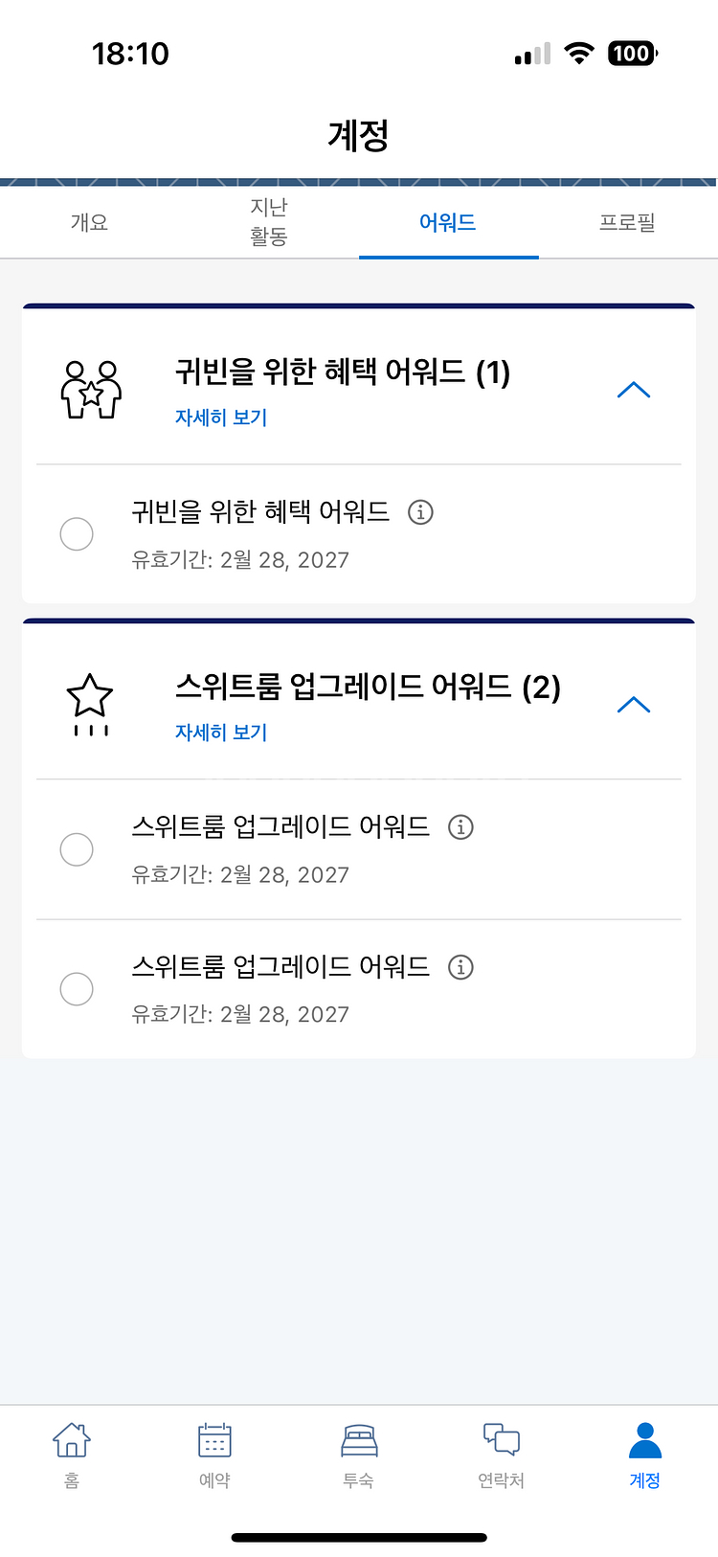The width and height of the screenshot is (718, 1557).
Task: Tap the suite upgrade star icon
Action: tap(90, 703)
